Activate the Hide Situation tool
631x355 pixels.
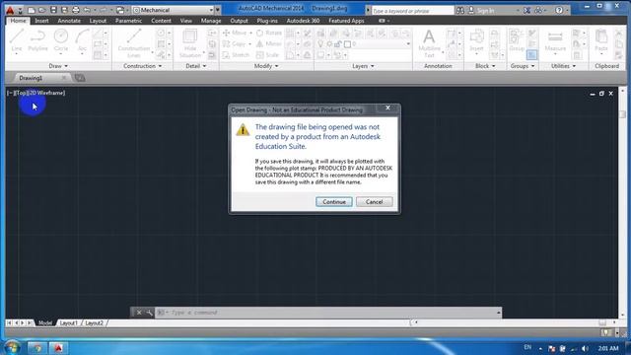[190, 43]
